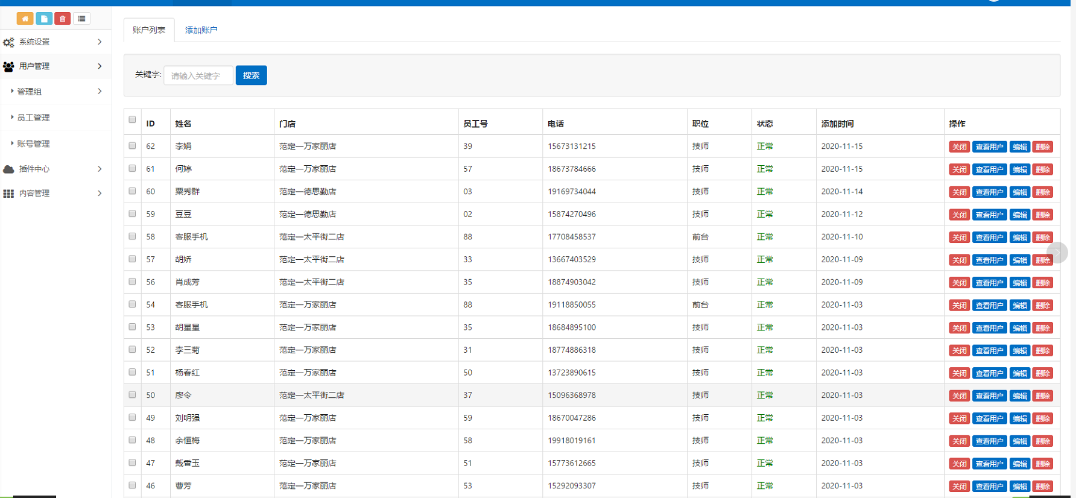This screenshot has height=498, width=1076.
Task: Focus the 关键字 search input field
Action: 198,75
